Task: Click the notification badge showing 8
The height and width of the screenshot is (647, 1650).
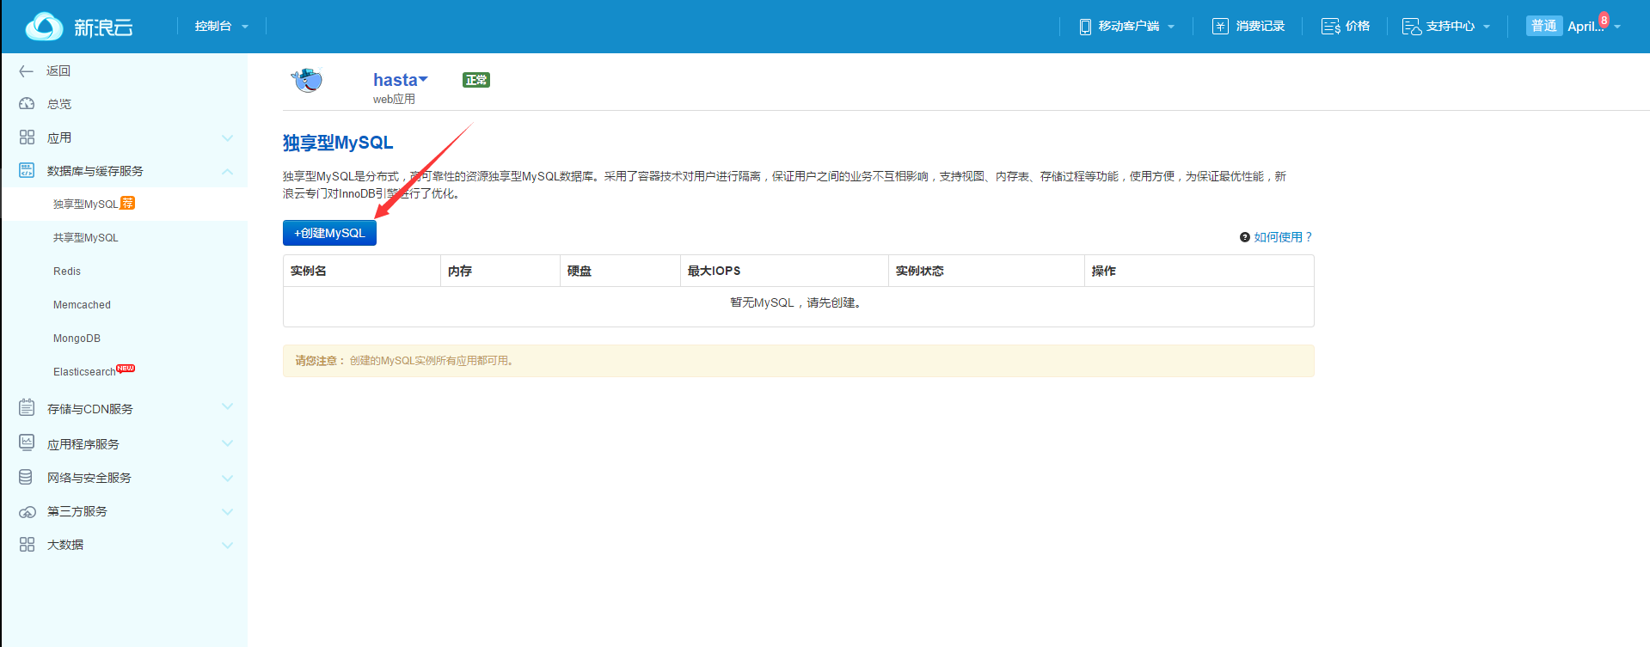Action: 1604,20
